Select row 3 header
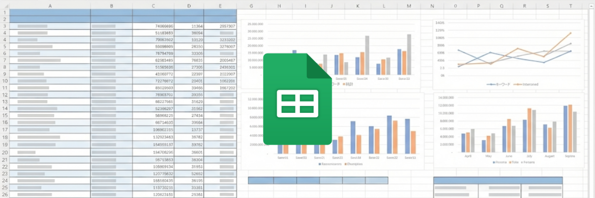The width and height of the screenshot is (595, 198). pos(4,26)
